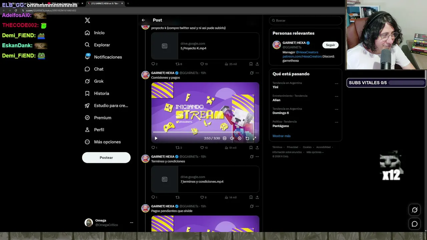The height and width of the screenshot is (240, 427).
Task: Open Estudio para creadores menu item
Action: [x=106, y=105]
